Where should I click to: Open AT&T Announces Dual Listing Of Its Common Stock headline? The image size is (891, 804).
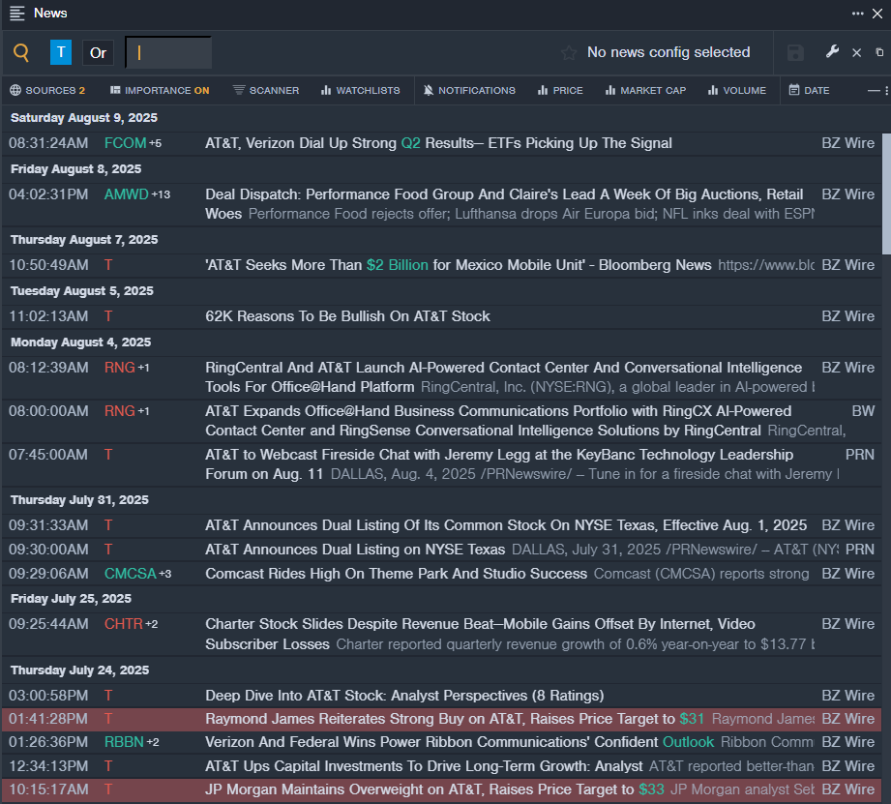[506, 525]
